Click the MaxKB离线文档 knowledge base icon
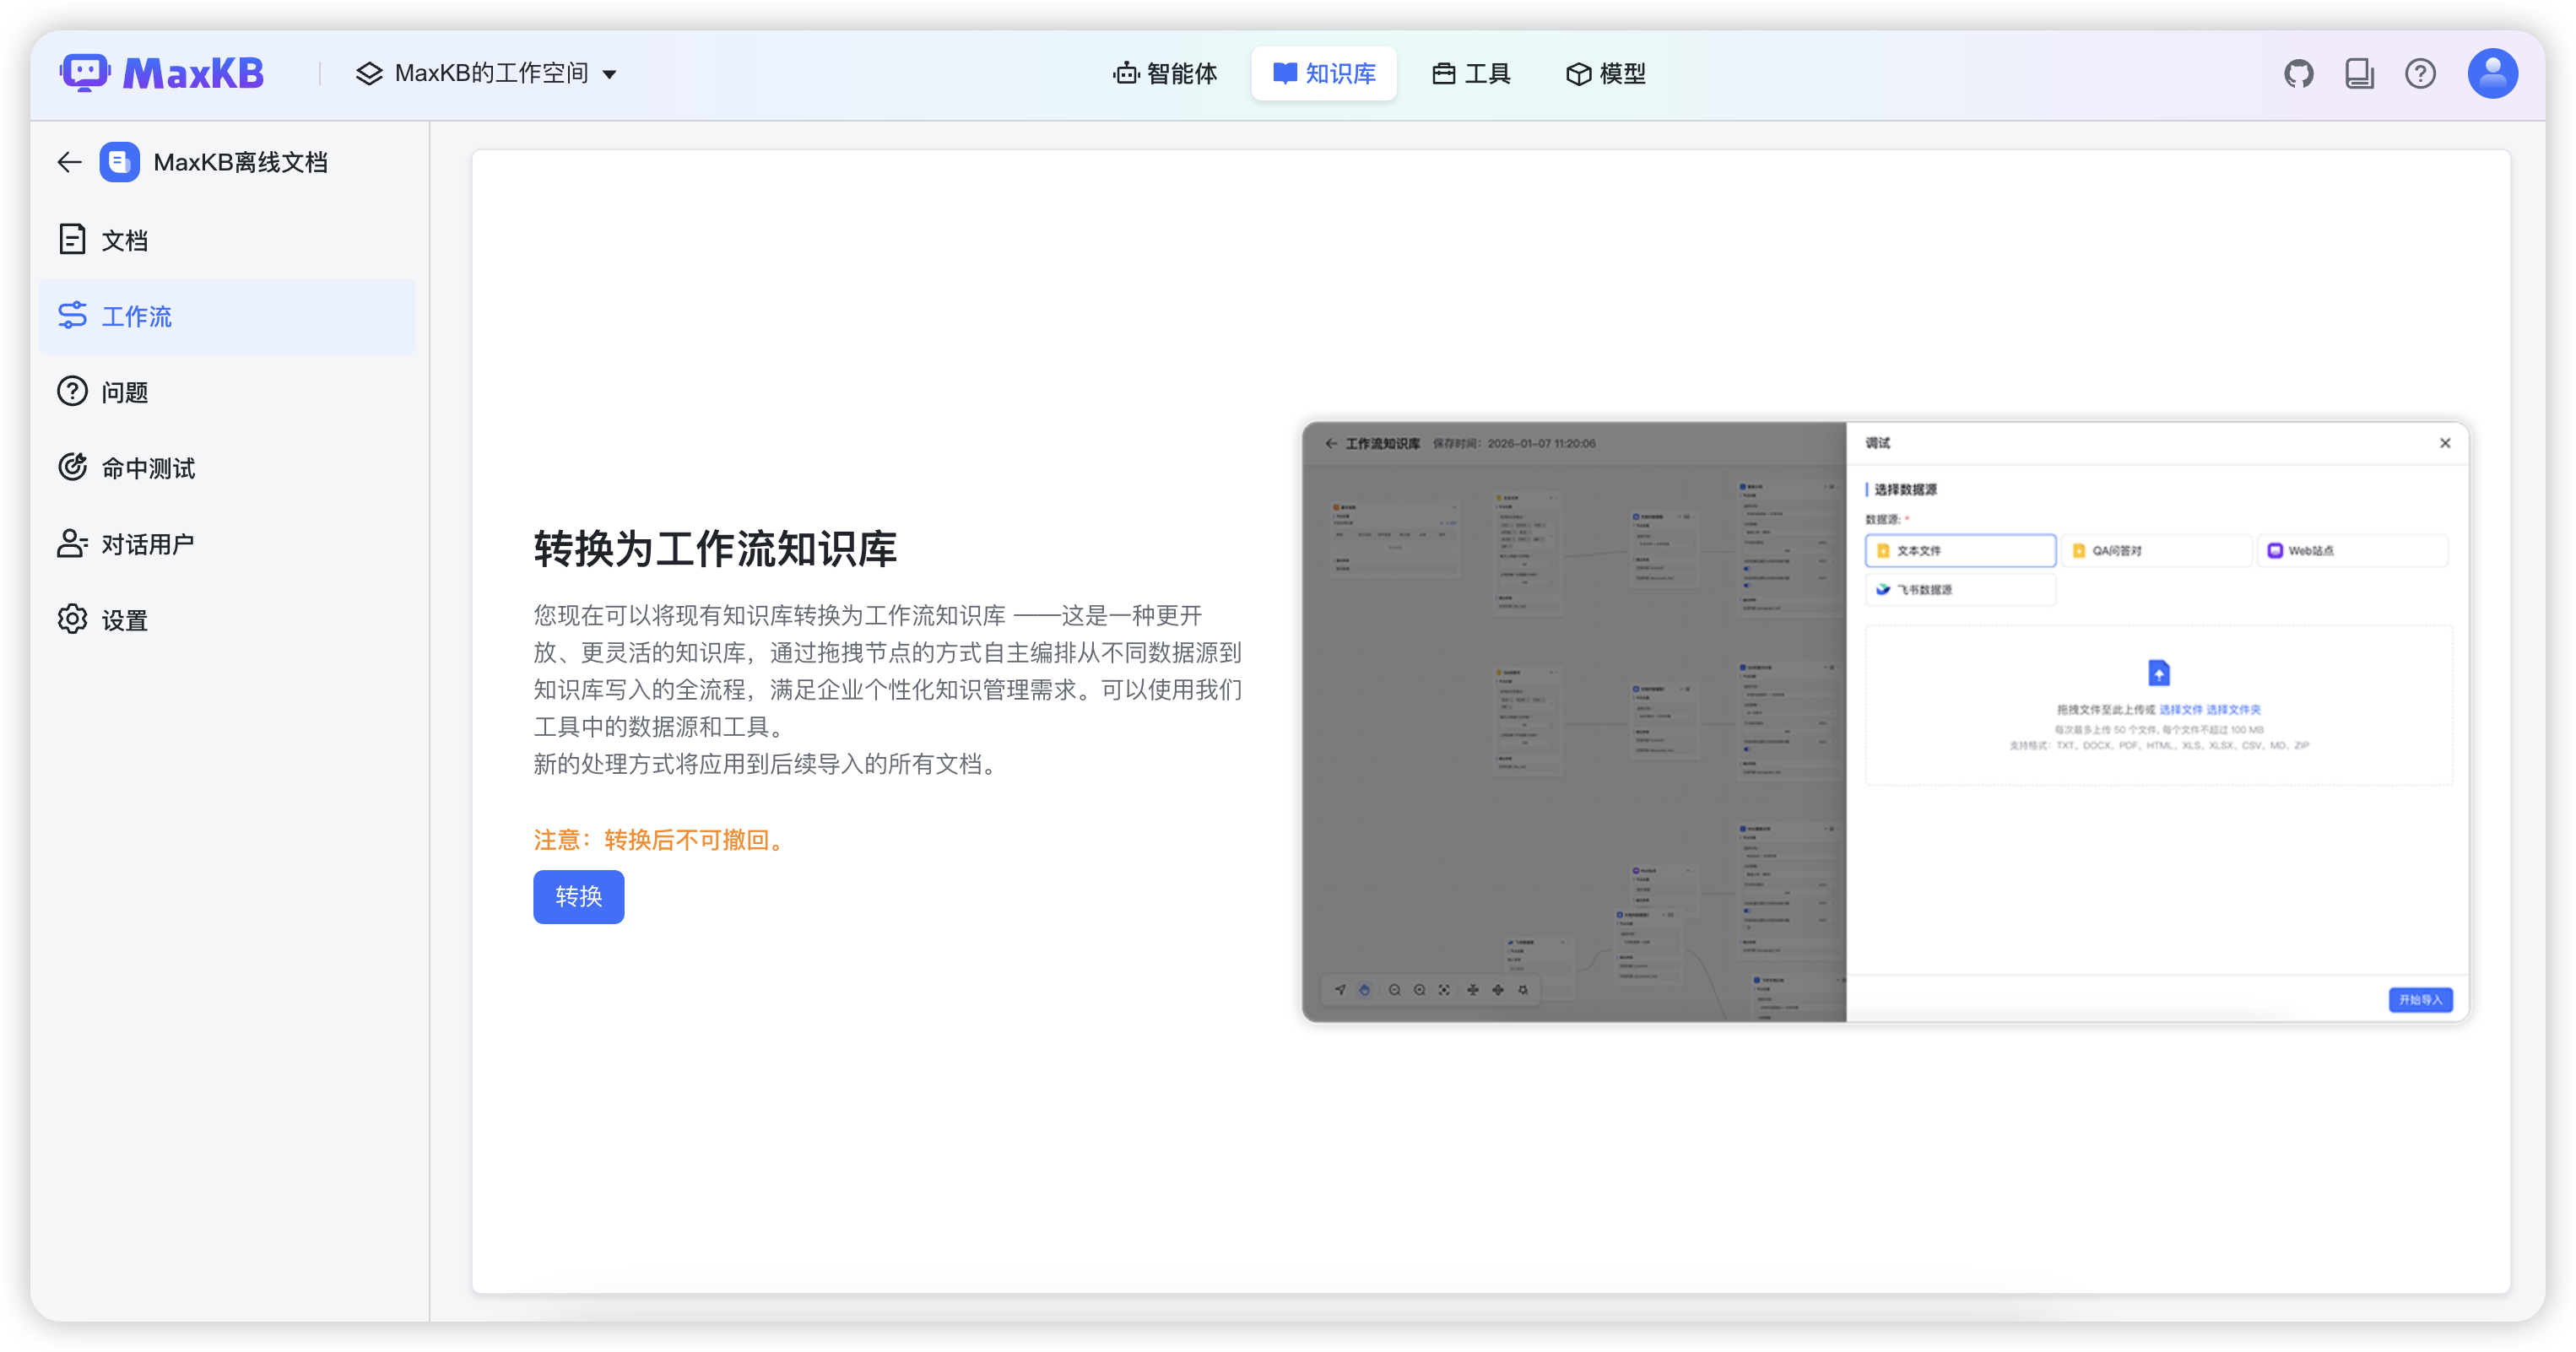The height and width of the screenshot is (1352, 2576). click(x=120, y=162)
